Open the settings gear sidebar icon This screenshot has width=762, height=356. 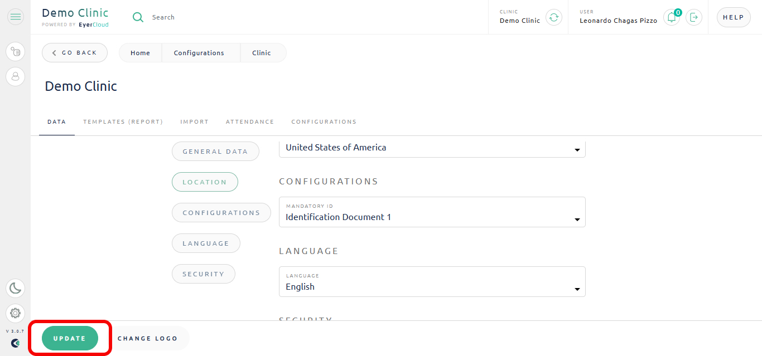16,313
